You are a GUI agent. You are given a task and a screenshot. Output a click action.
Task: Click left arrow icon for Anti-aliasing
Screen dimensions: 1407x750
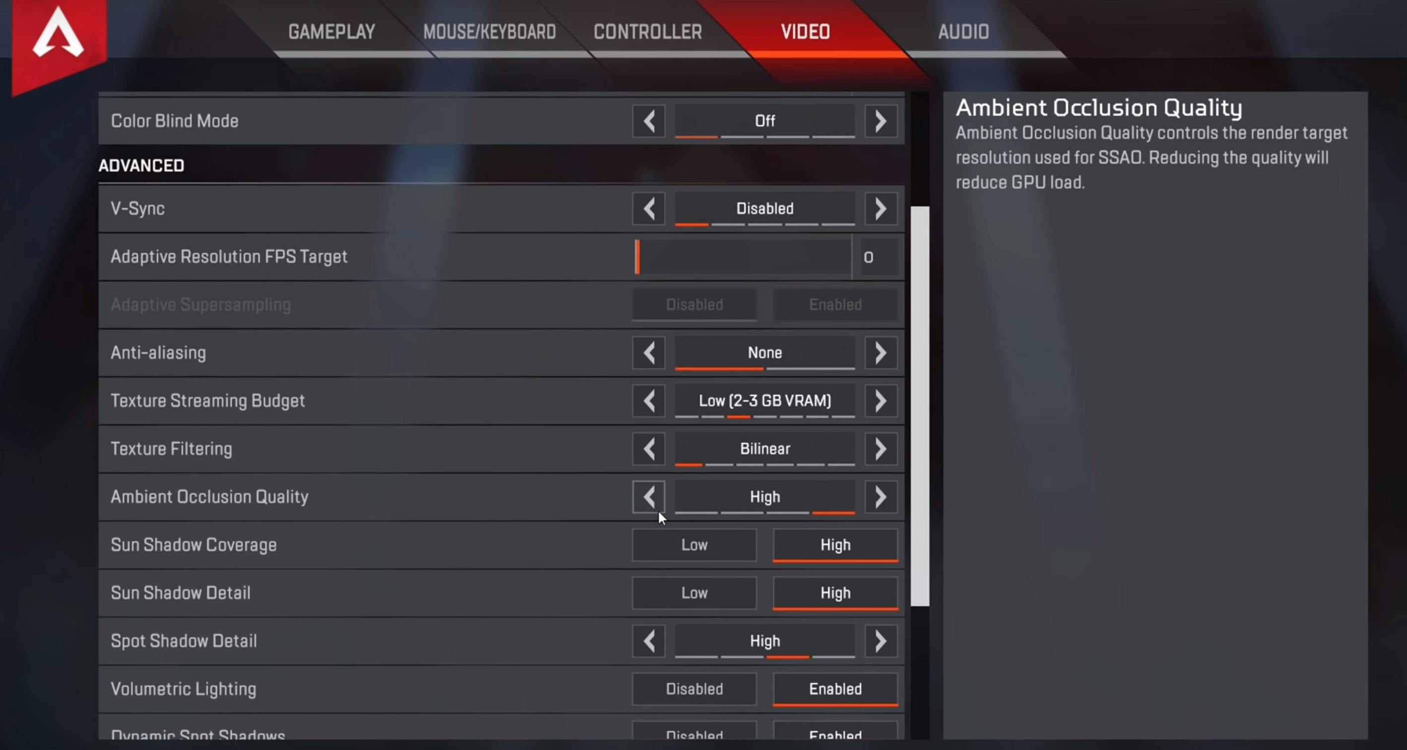(649, 352)
